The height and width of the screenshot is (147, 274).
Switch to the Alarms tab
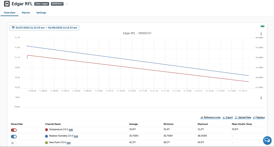(x=26, y=13)
